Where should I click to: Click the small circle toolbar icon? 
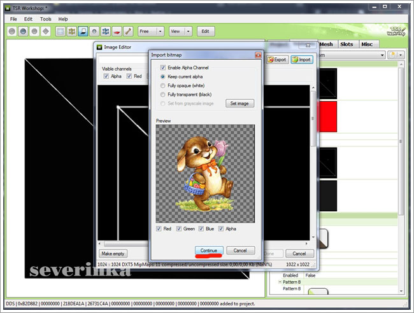[94, 31]
